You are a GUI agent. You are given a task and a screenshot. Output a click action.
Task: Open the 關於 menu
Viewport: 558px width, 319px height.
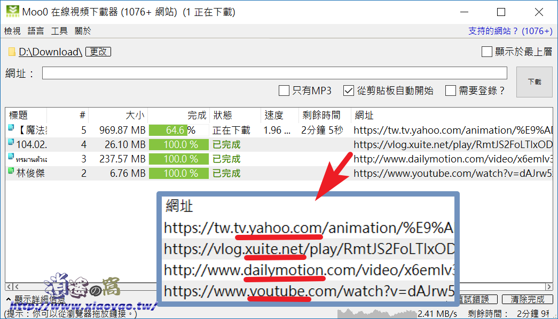83,31
